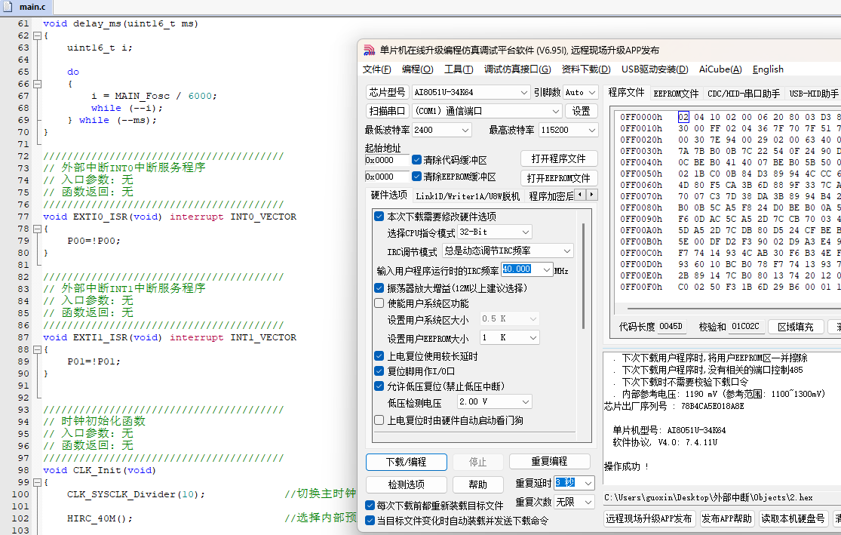Enable 使能用户系统区功能 checkbox

[379, 303]
